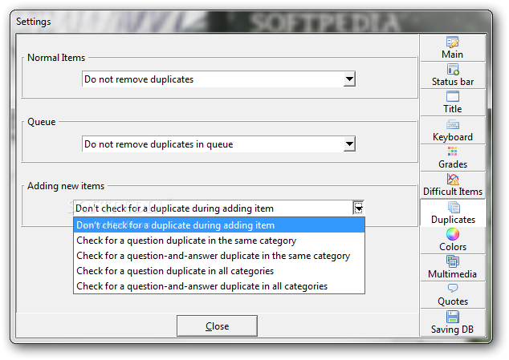Collapse the Adding new items dropdown arrow
Viewport: 509px width, 360px height.
coord(358,208)
